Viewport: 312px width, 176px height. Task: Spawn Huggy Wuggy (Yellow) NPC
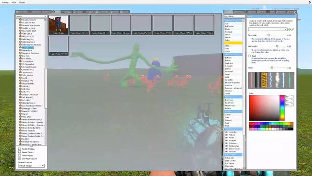[x=204, y=25]
